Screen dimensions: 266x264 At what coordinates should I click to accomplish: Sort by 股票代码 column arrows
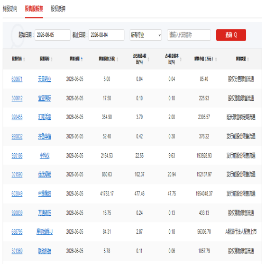pyautogui.click(x=24, y=59)
